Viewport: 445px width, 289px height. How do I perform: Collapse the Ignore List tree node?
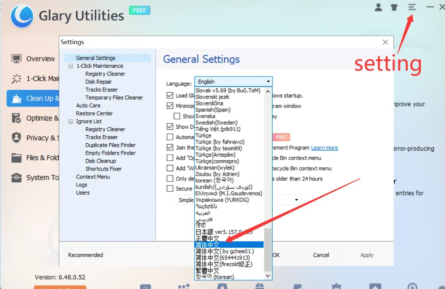coord(70,121)
